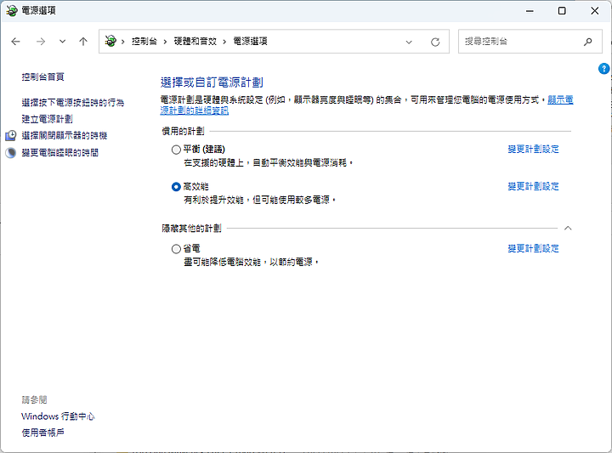612x453 pixels.
Task: Click the forward navigation arrow
Action: tap(41, 42)
